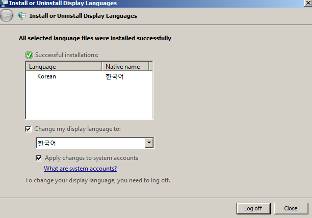This screenshot has width=312, height=218.
Task: Open the 한국어 language combo box
Action: (95, 143)
